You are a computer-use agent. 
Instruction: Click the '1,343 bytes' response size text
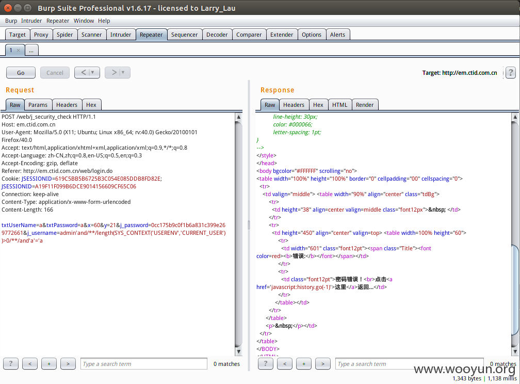coord(466,378)
